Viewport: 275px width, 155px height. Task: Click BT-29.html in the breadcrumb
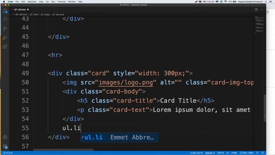[x=21, y=15]
